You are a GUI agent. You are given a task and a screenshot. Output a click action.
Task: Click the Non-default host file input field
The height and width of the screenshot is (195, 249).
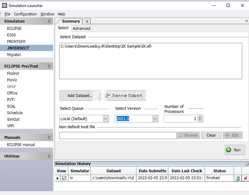coord(118,136)
